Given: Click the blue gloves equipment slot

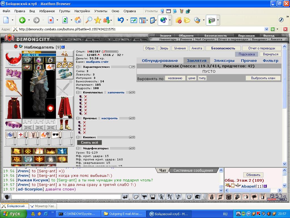Looking at the screenshot, I should point(65,73).
